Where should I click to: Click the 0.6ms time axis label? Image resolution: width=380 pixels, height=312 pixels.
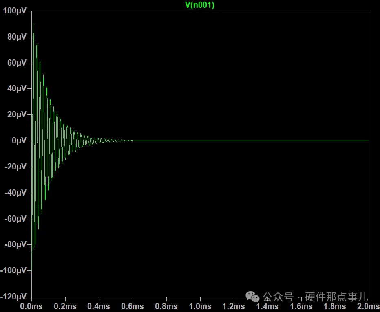click(x=133, y=306)
